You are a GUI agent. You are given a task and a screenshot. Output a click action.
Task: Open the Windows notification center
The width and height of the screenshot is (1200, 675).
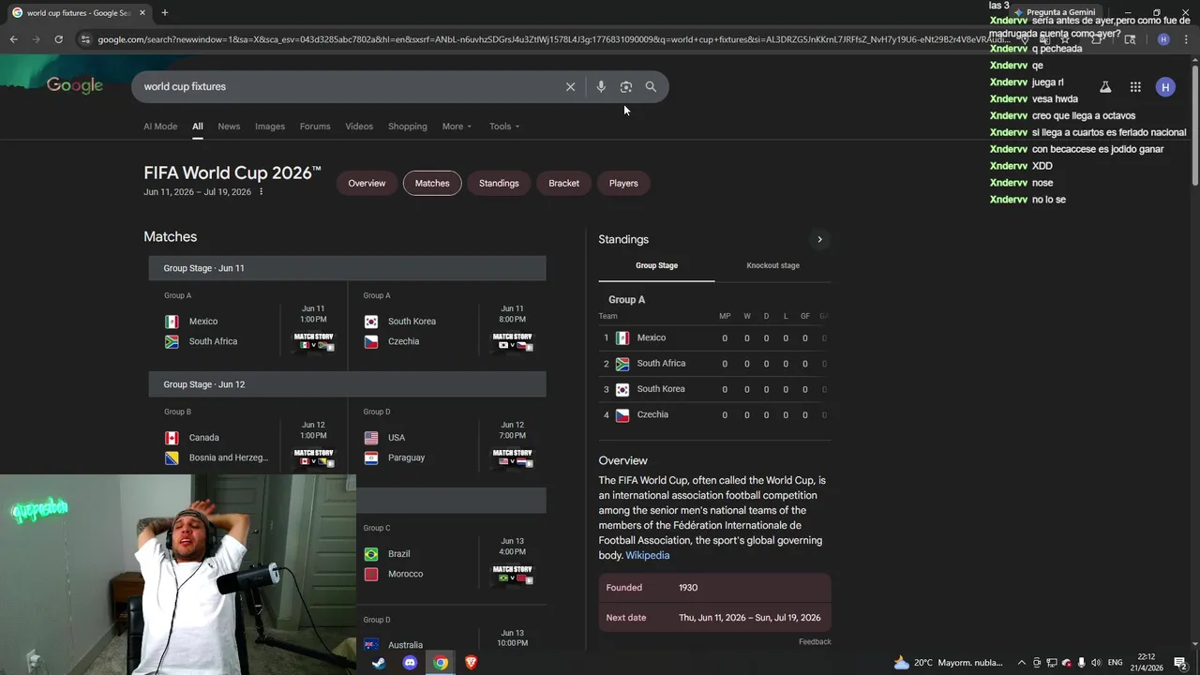pyautogui.click(x=1180, y=663)
